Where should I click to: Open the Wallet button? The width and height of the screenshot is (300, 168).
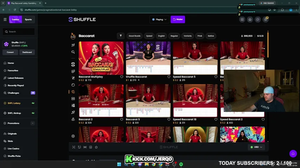pyautogui.click(x=178, y=20)
